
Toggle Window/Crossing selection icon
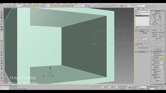(x=31, y=6)
